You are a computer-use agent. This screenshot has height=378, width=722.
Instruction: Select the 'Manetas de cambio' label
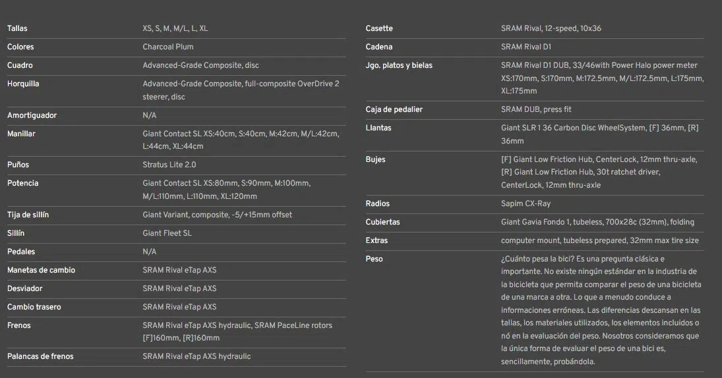(41, 271)
